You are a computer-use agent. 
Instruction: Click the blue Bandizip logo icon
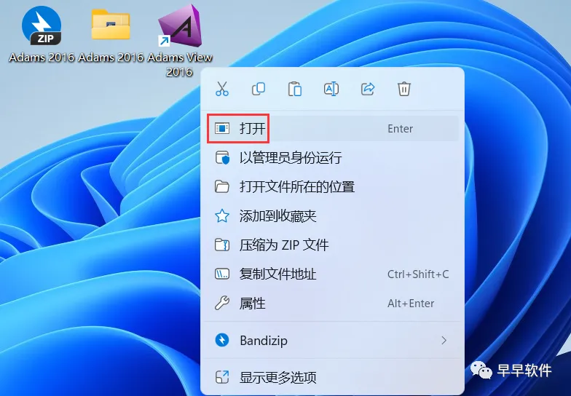[222, 341]
